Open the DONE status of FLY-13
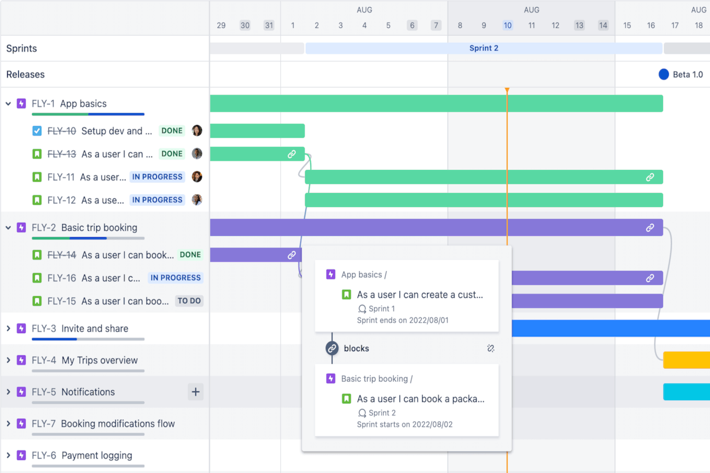The image size is (710, 473). click(x=172, y=154)
